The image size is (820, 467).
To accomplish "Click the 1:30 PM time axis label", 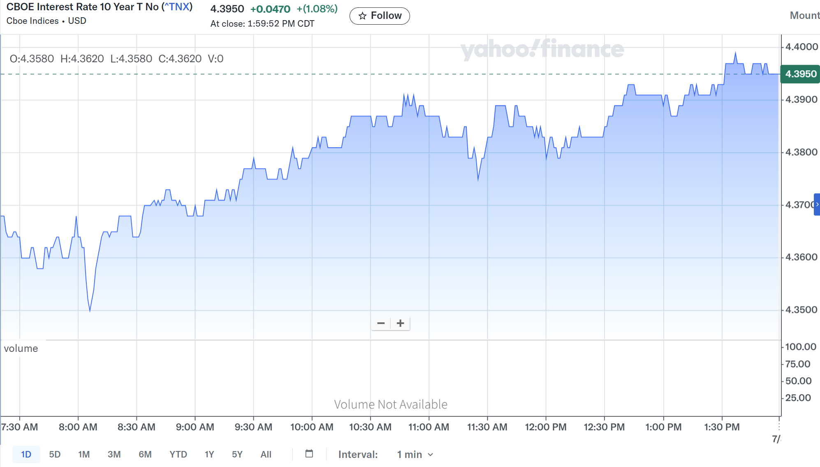I will [722, 427].
